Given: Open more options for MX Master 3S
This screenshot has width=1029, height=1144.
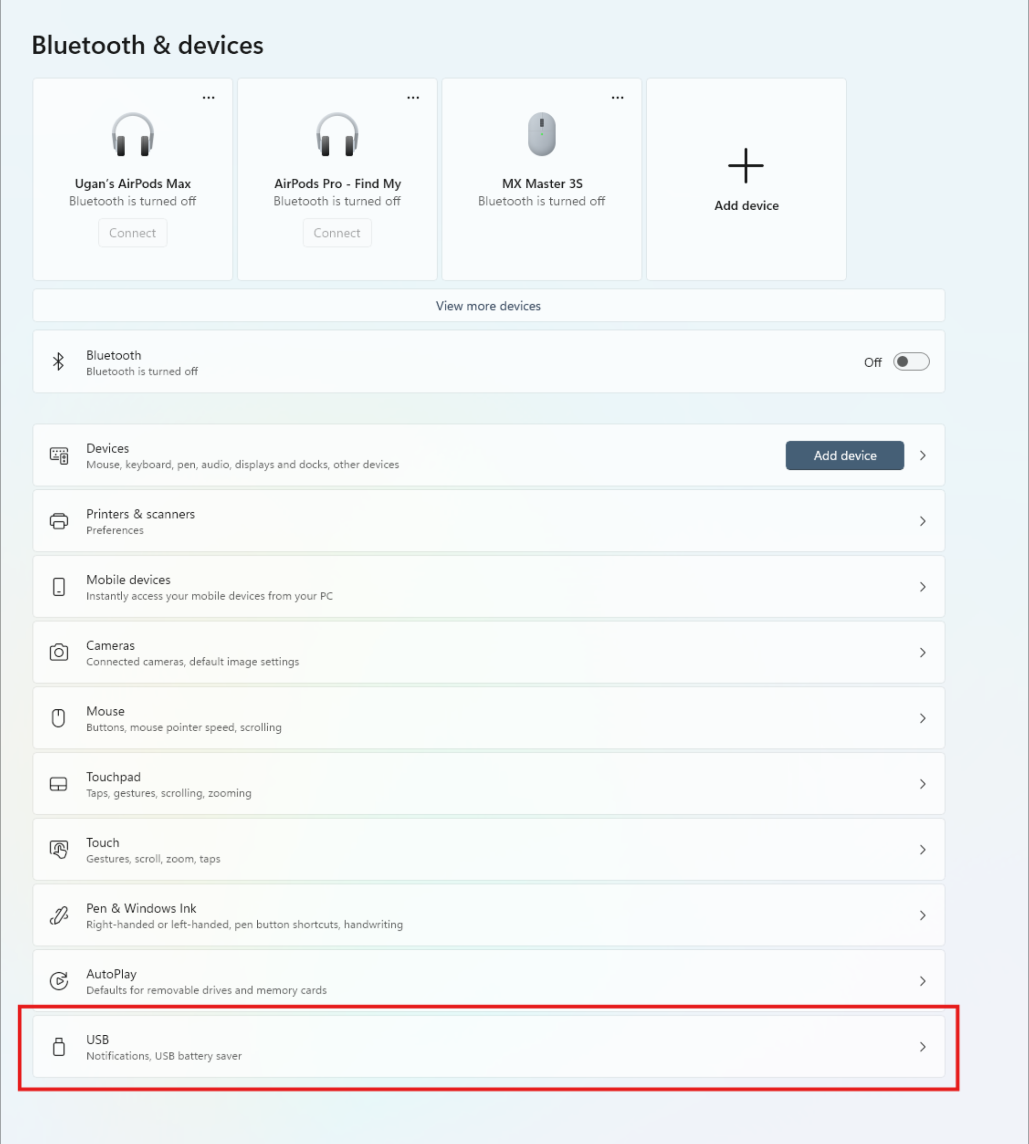Looking at the screenshot, I should tap(617, 98).
